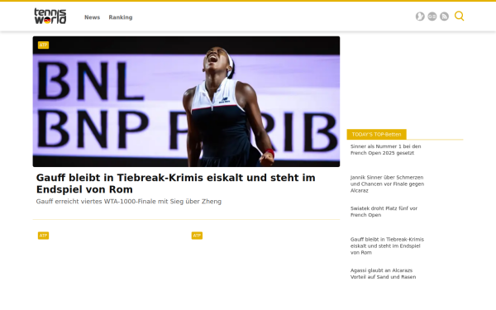This screenshot has height=310, width=496.
Task: Open Swiatek droht Platz fünf article
Action: click(x=384, y=212)
